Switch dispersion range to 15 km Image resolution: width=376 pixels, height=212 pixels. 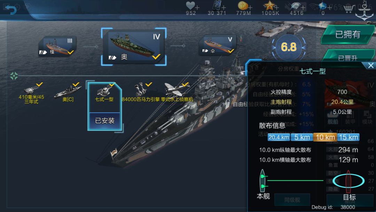(x=348, y=137)
